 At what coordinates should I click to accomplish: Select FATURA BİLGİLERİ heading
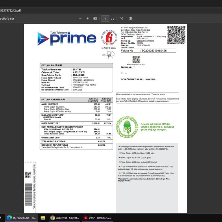[51, 65]
